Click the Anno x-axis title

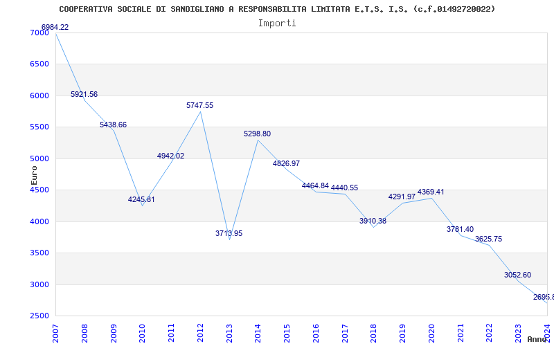(x=537, y=339)
